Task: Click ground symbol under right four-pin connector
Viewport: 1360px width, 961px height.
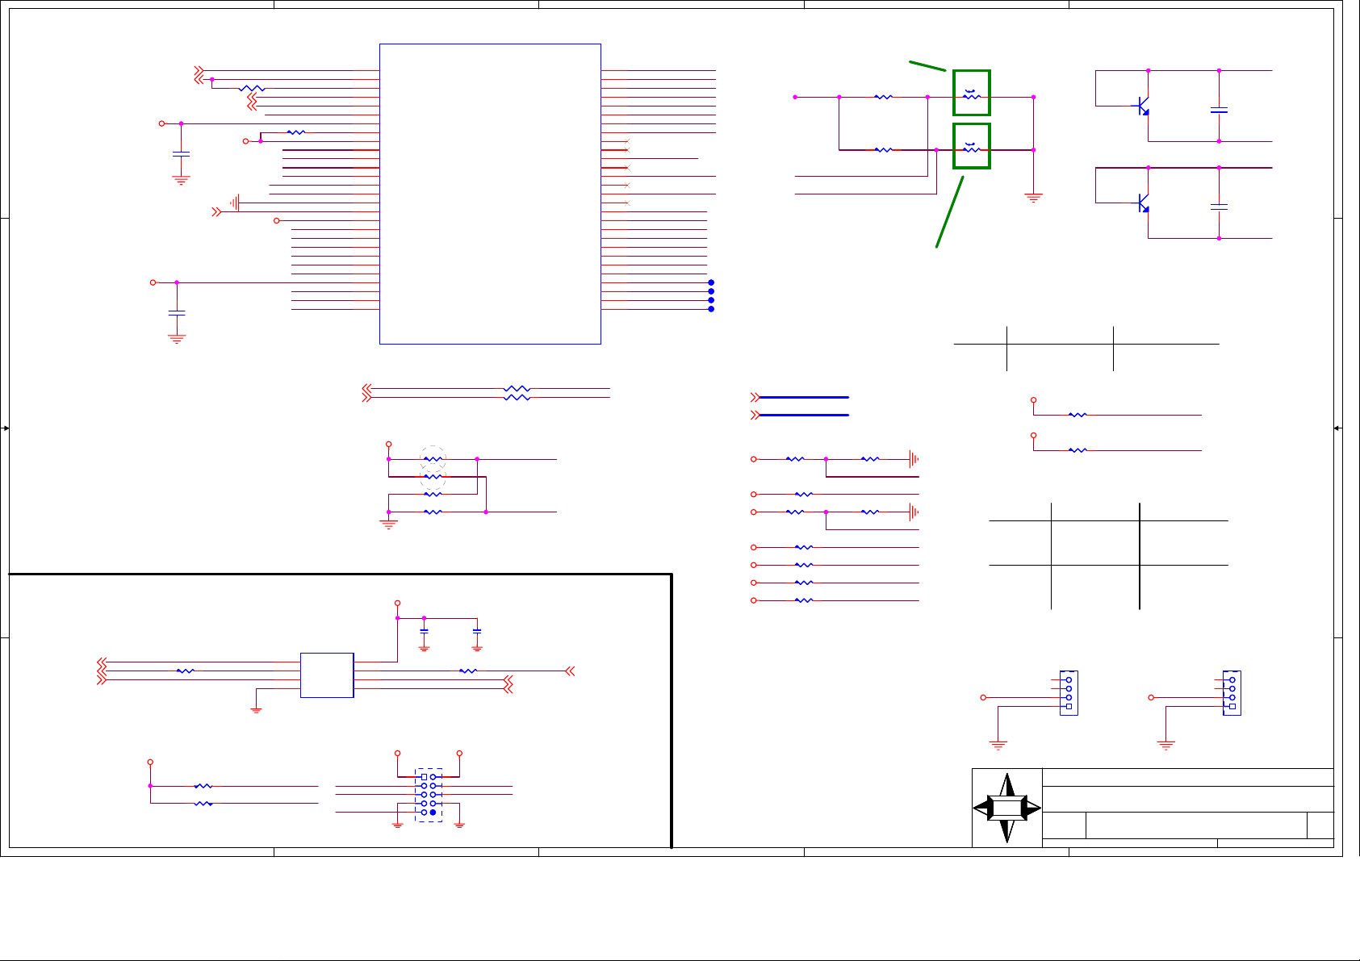Action: point(1165,745)
